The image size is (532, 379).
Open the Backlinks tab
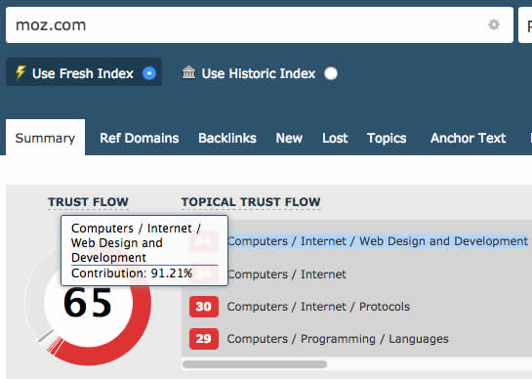[x=227, y=139]
